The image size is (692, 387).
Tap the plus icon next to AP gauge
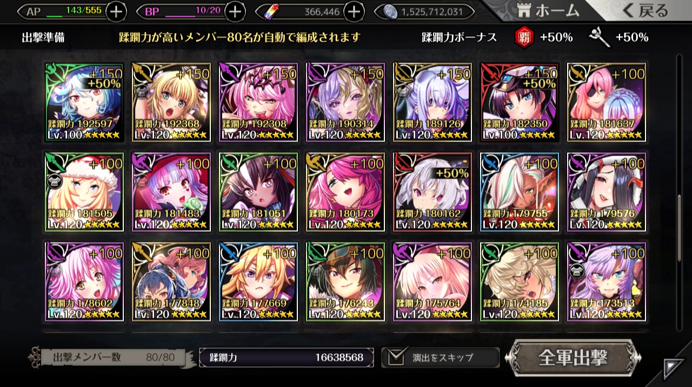click(116, 11)
